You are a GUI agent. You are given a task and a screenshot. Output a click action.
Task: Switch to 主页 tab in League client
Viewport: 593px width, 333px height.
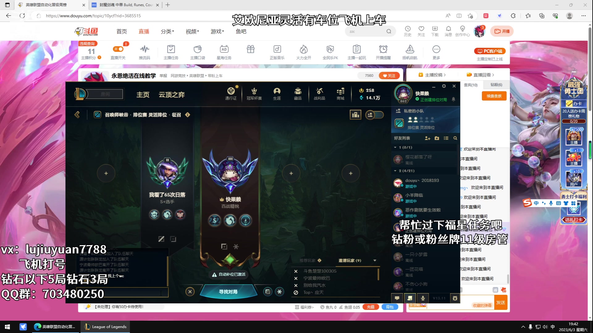[x=143, y=95]
